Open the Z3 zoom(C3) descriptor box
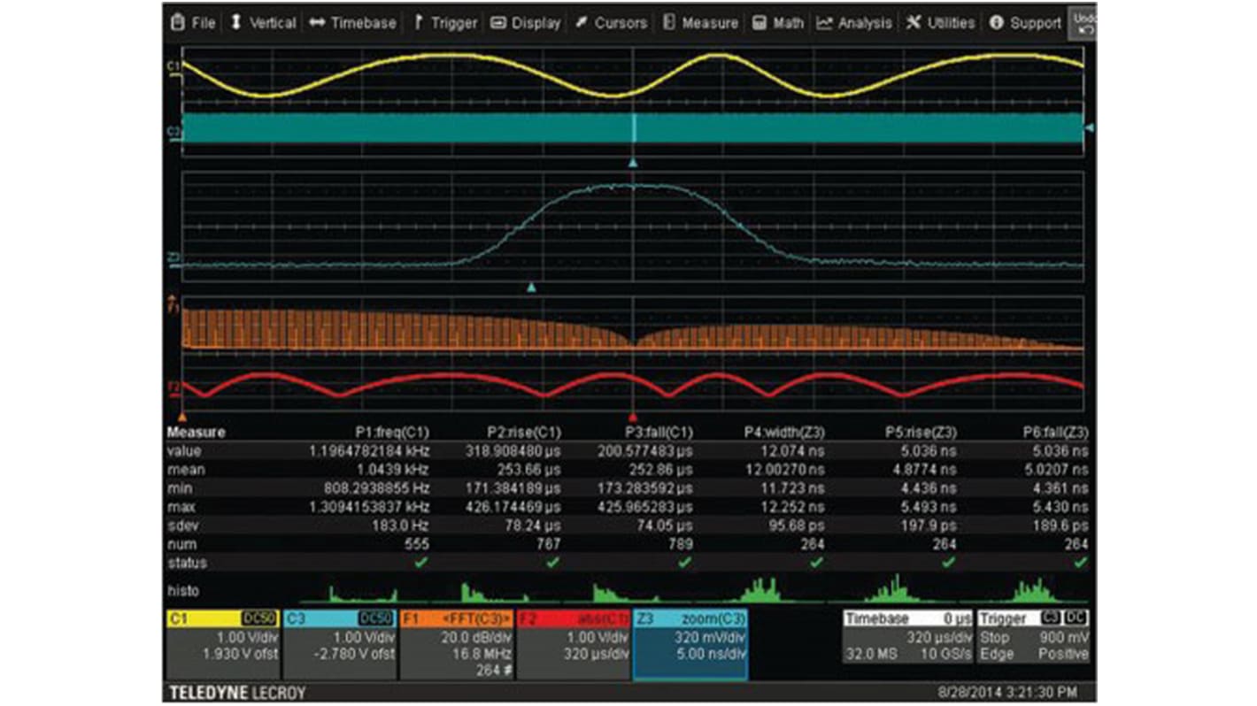 690,644
